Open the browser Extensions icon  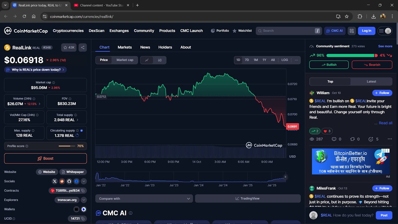coord(360,16)
